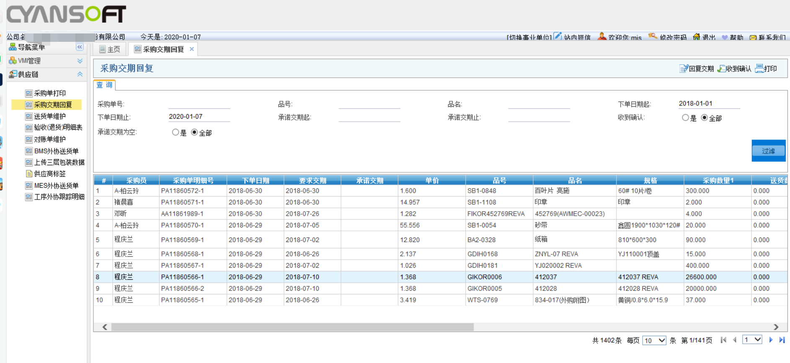
Task: Set 承诺交期为空 radio to 全部
Action: (194, 132)
